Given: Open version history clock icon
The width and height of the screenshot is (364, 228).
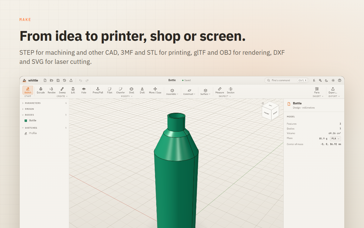Looking at the screenshot, I should pyautogui.click(x=64, y=80).
